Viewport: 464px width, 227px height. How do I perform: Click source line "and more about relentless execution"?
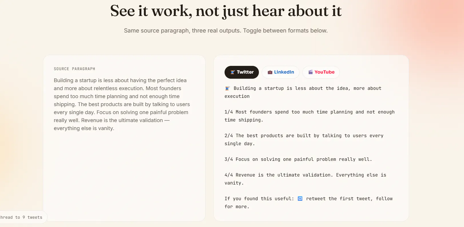click(x=98, y=88)
